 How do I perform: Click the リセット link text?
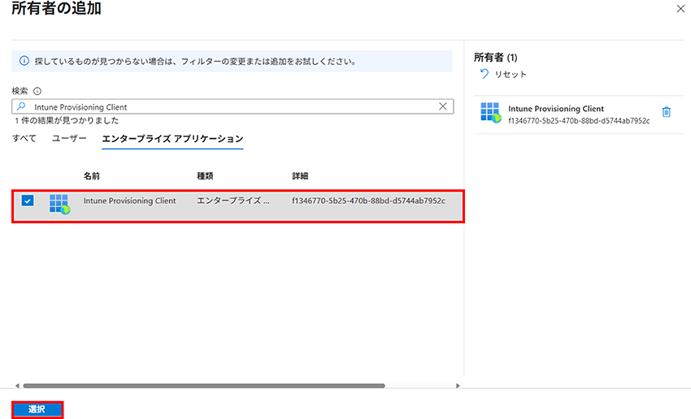[x=511, y=75]
